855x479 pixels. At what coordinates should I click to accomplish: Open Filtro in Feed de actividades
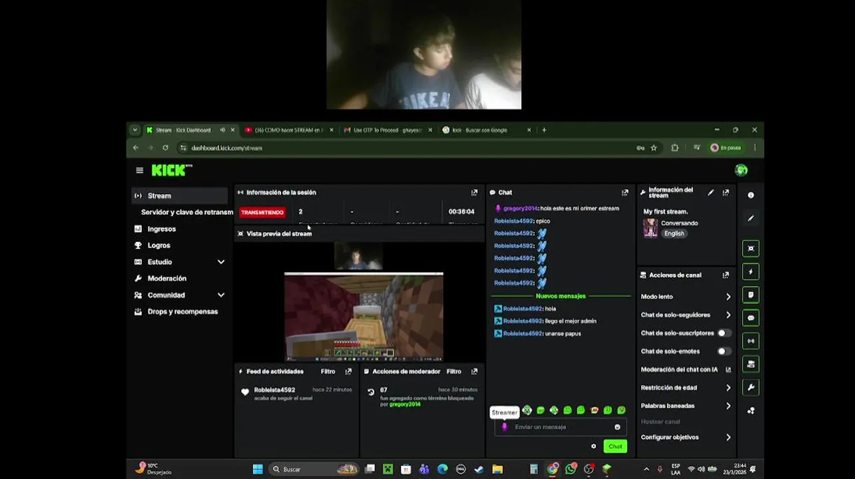(328, 371)
